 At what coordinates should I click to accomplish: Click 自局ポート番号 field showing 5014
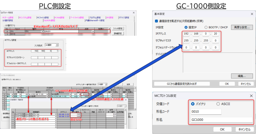111,116
